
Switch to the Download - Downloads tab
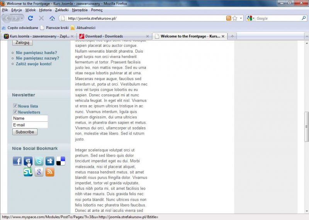114,36
